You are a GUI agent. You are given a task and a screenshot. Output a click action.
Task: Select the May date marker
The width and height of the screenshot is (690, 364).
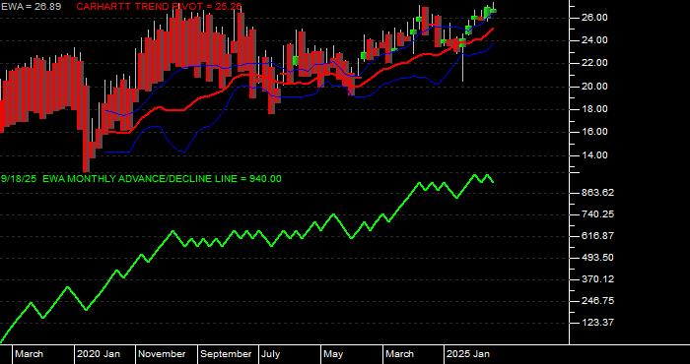click(x=333, y=354)
